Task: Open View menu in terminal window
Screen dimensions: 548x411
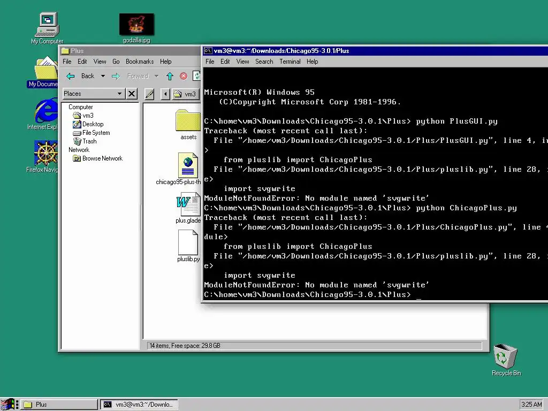Action: (x=242, y=62)
